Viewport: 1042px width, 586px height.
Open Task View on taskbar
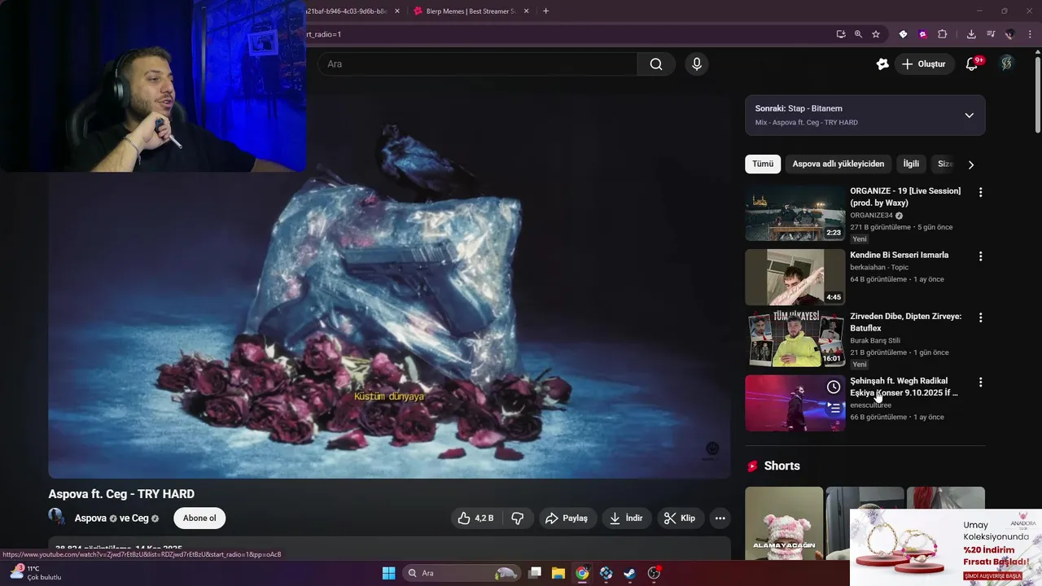[535, 573]
